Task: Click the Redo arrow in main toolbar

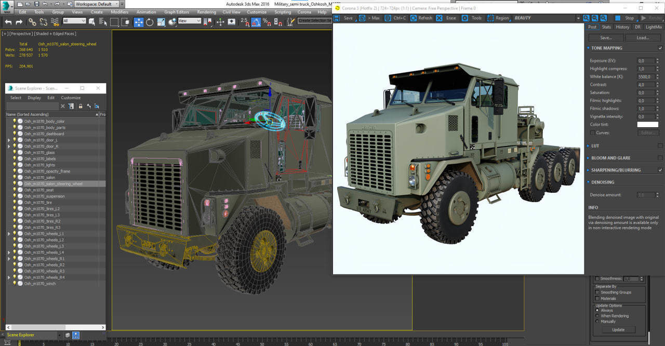Action: (x=19, y=22)
